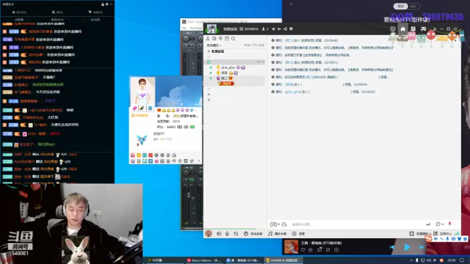Screen dimensions: 470x264
Task: Click the lock icon in danmaku helper panel
Action: (102, 4)
